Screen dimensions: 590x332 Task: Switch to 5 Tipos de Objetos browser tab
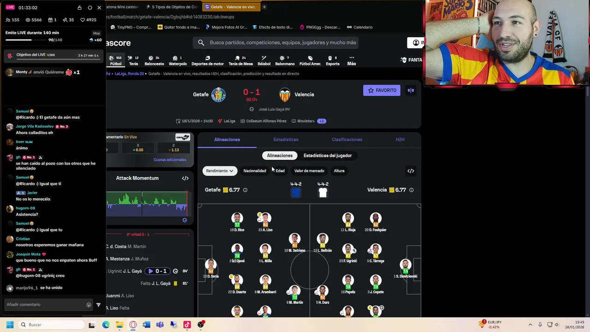pos(171,7)
